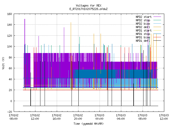This screenshot has height=126, width=169.
Task: Click the y-axis tick value 140
Action: [x=10, y=25]
